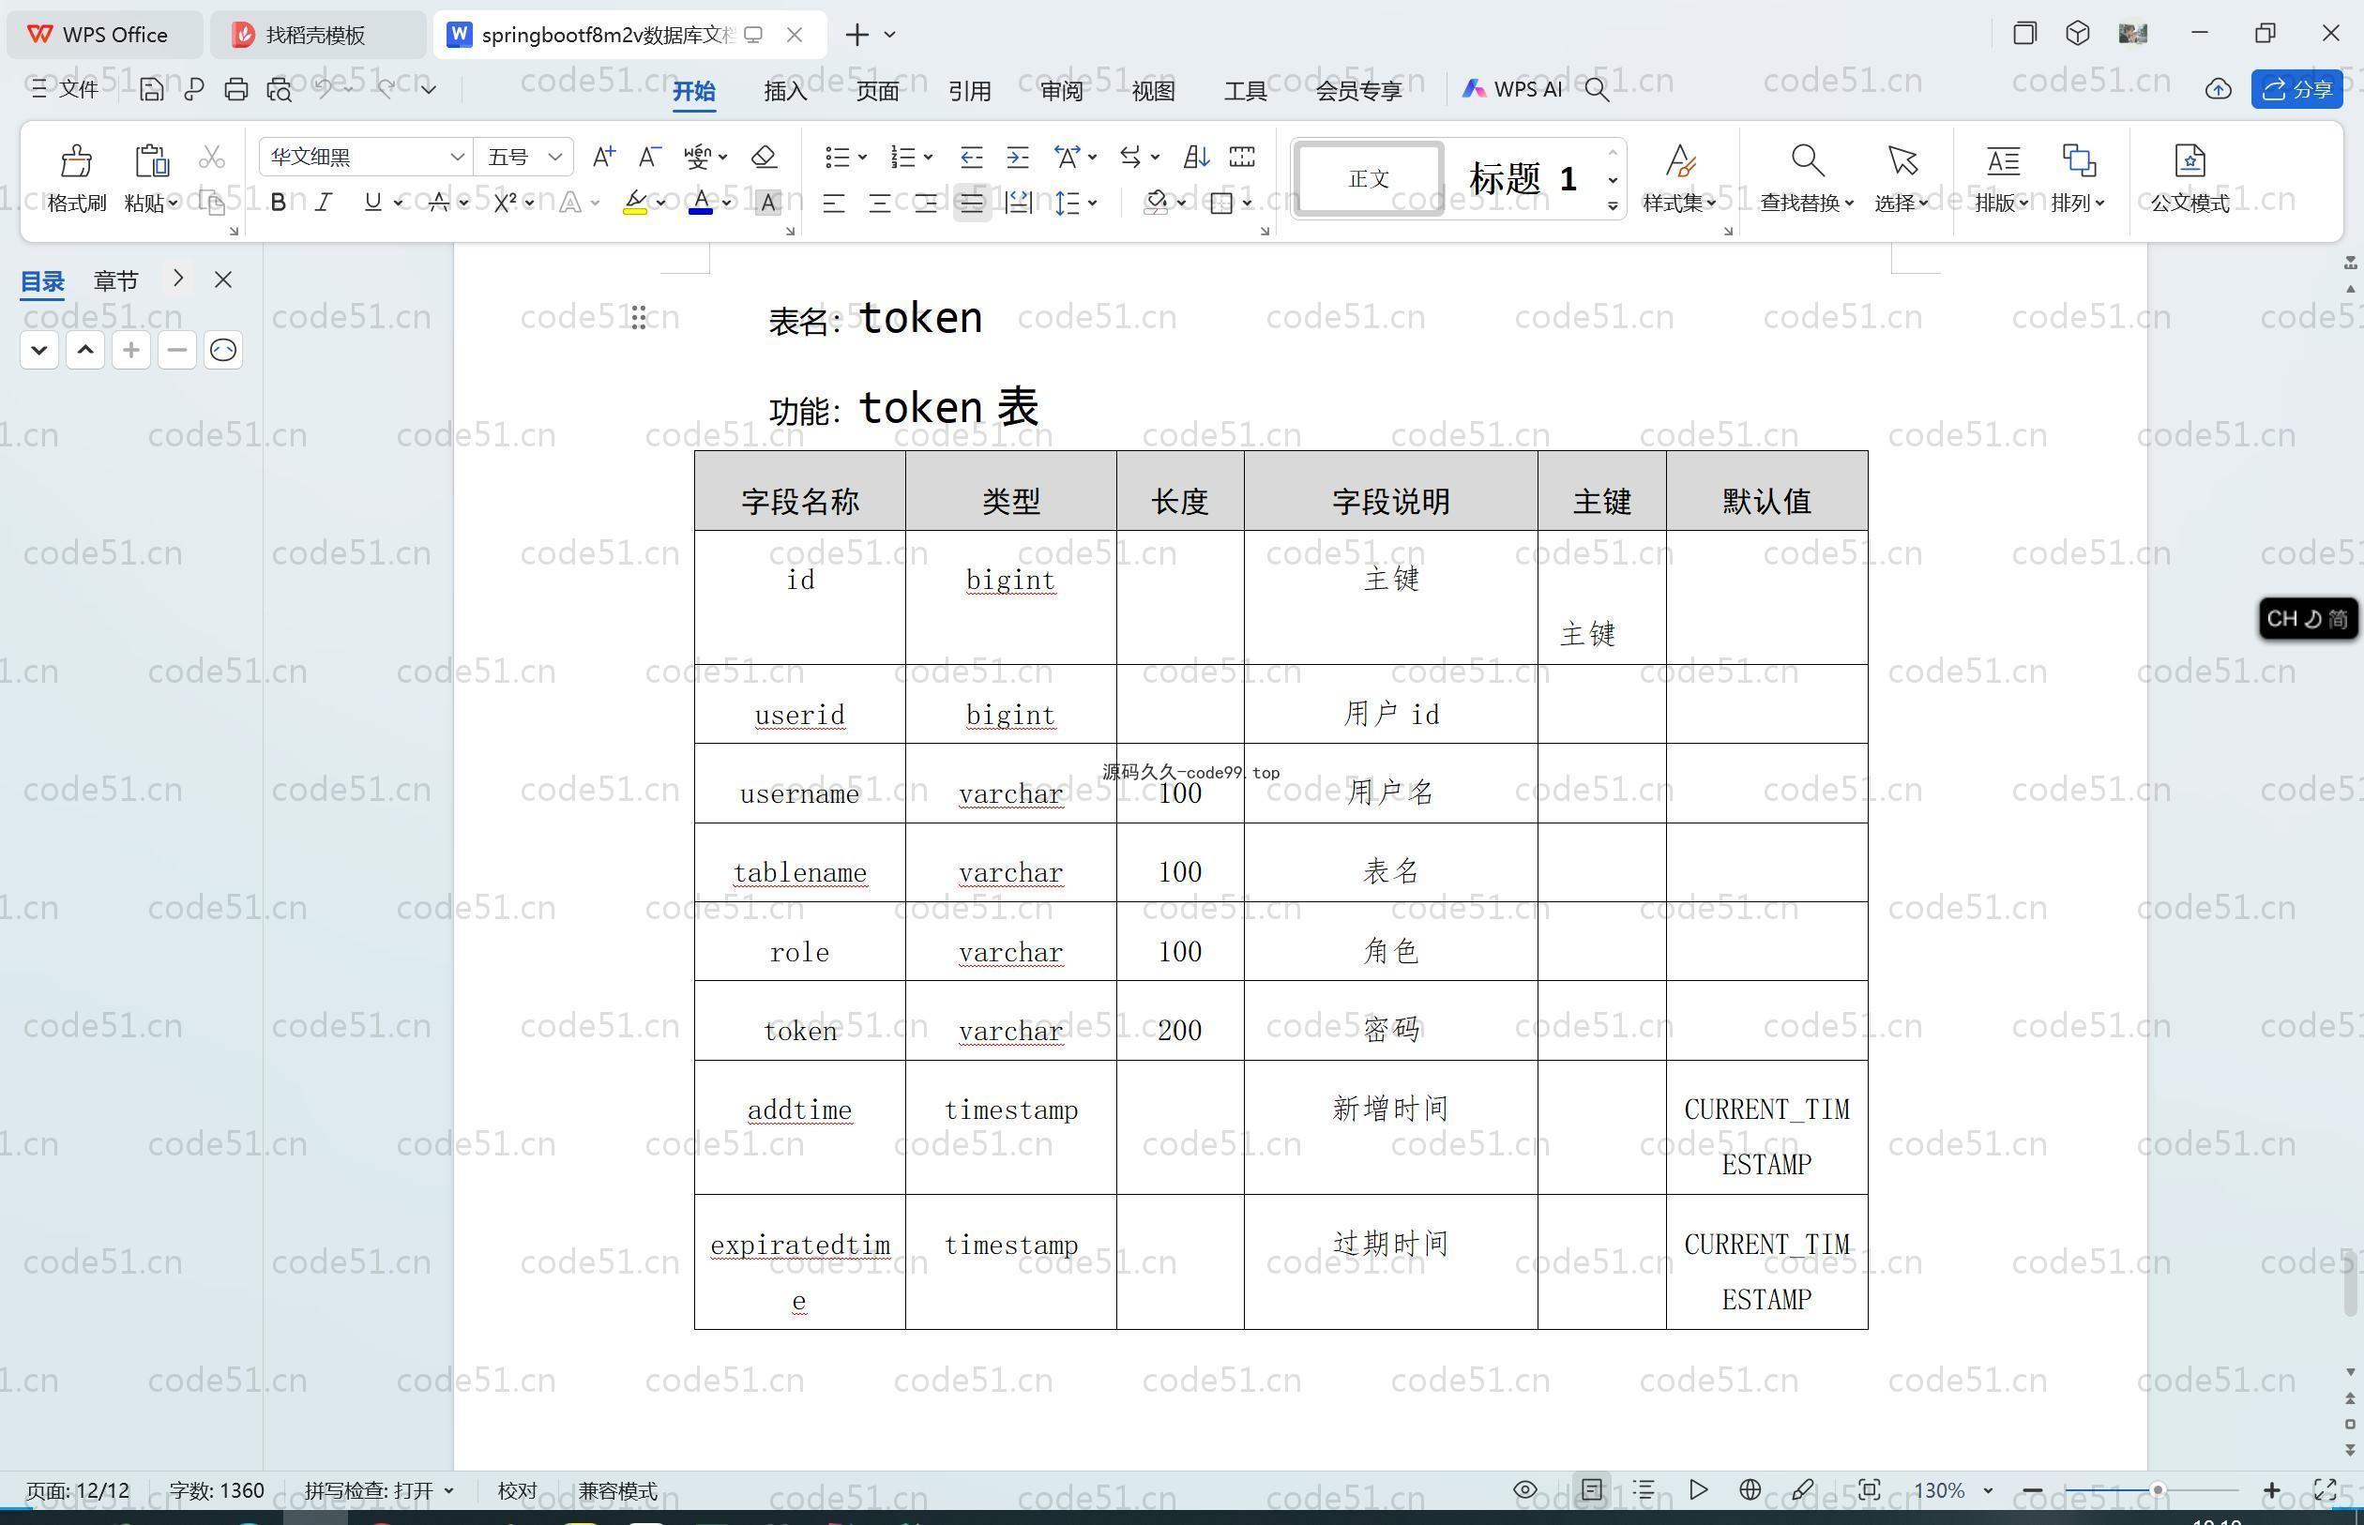Click the Decrease Indent icon
This screenshot has width=2364, height=1525.
click(x=972, y=157)
